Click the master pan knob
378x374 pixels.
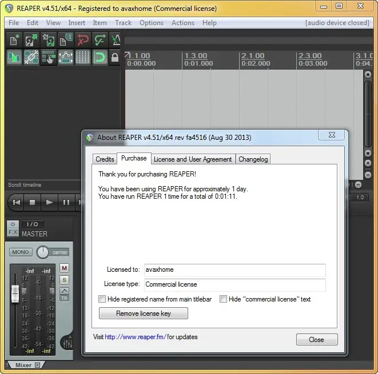(x=43, y=252)
